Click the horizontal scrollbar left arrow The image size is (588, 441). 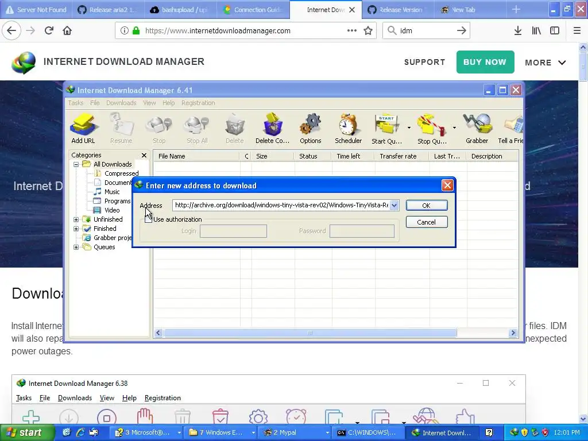click(x=158, y=332)
